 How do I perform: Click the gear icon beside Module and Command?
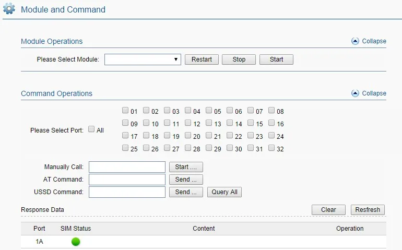click(9, 9)
